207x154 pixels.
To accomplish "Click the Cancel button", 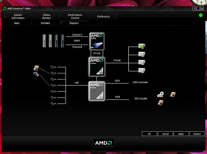I will 165,134.
